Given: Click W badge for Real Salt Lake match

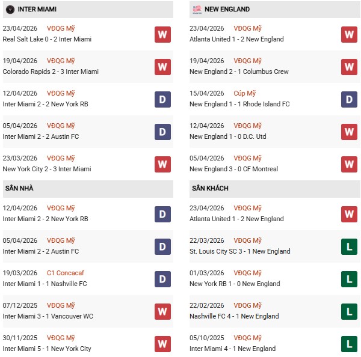Looking at the screenshot, I should point(162,34).
